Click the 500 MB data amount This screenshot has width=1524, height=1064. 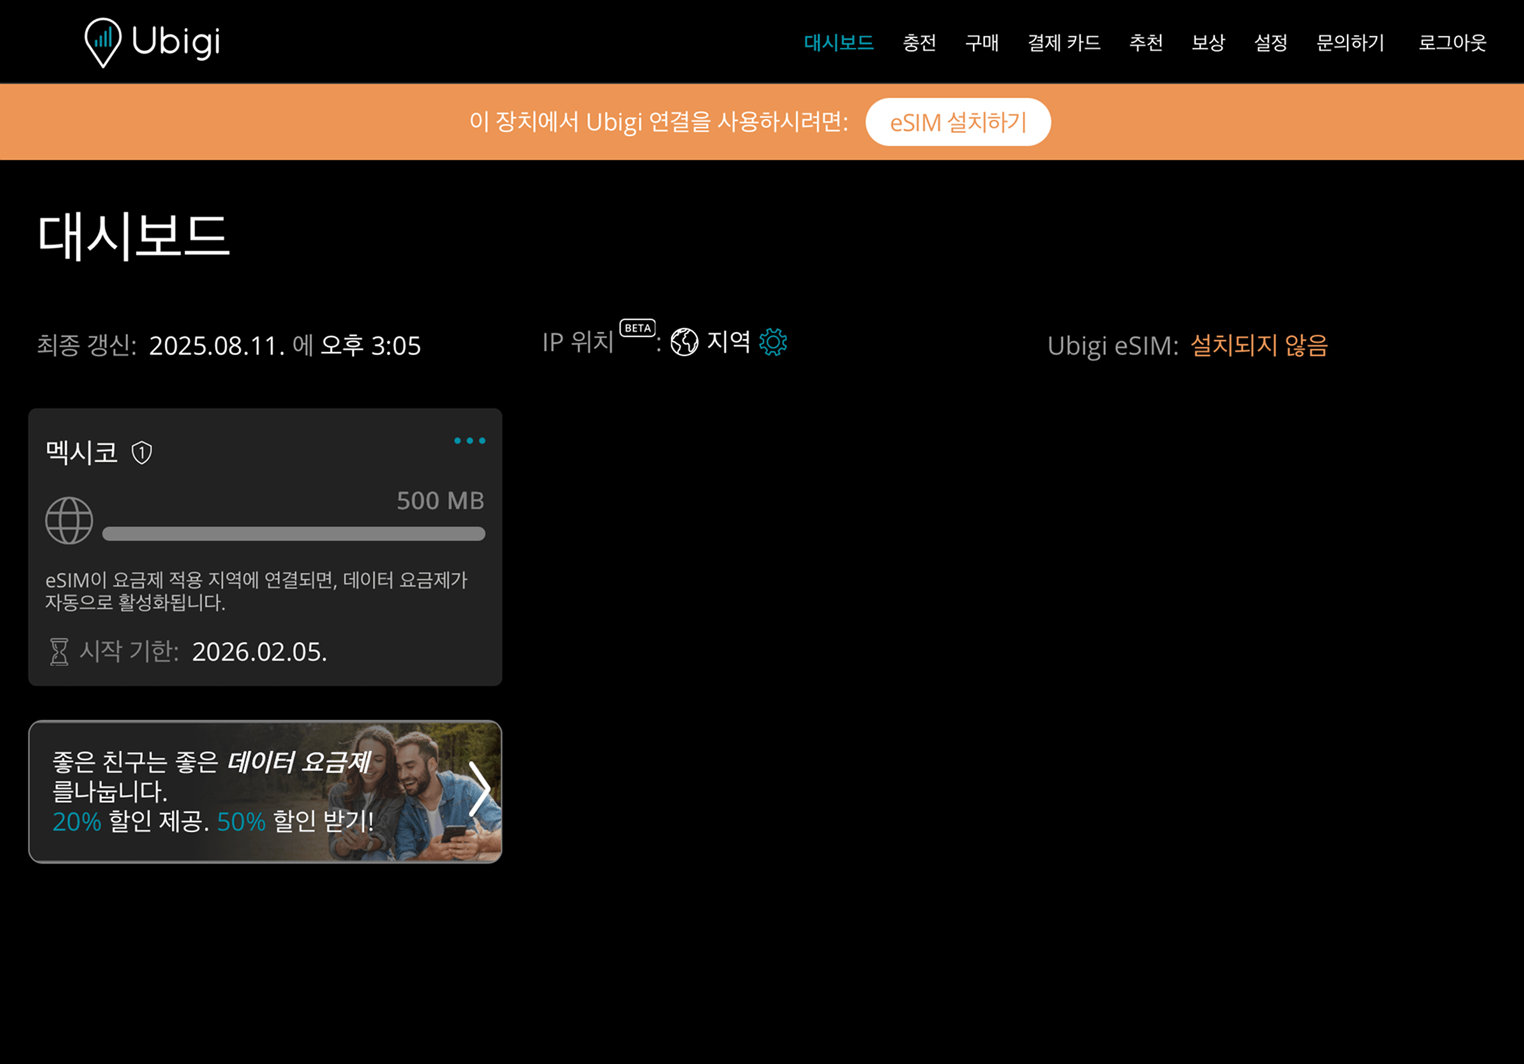pyautogui.click(x=440, y=501)
